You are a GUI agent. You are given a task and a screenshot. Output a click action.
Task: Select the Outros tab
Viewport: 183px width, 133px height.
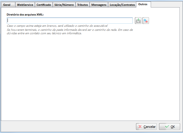143,4
